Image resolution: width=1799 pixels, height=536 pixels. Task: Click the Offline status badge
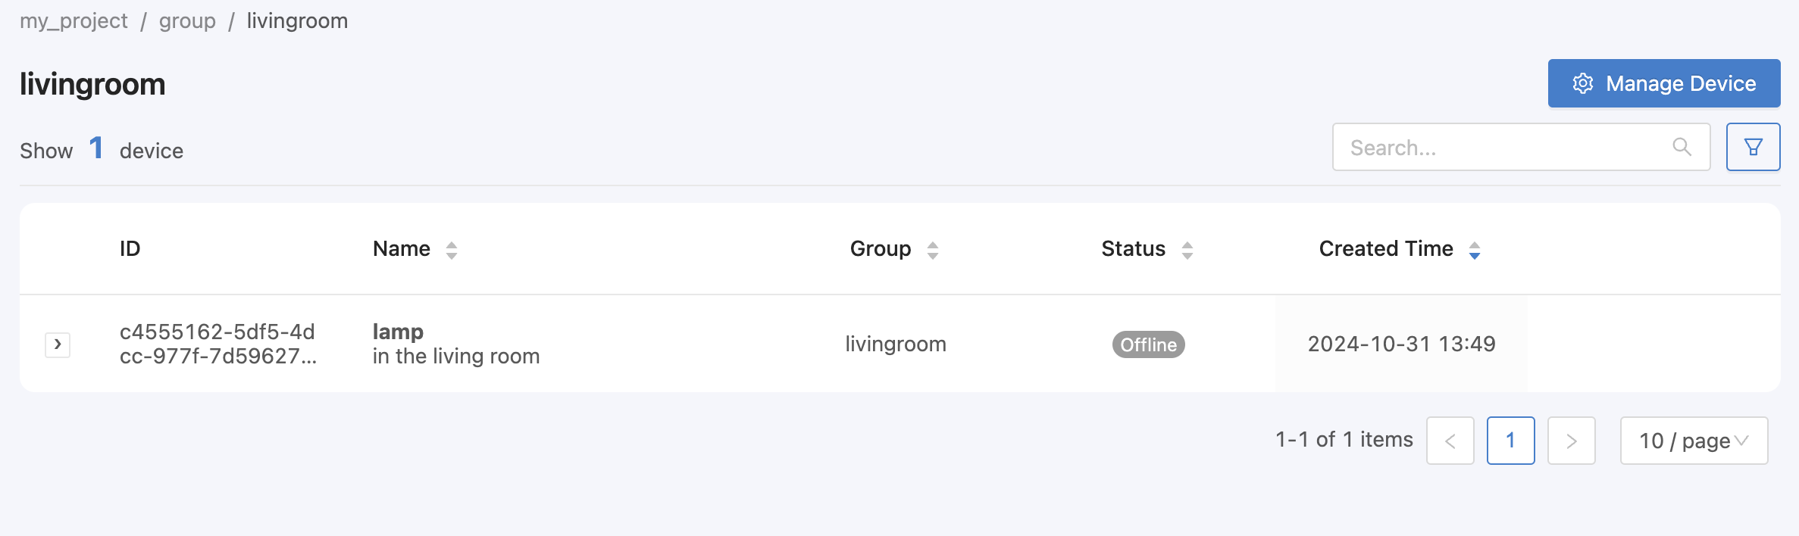coord(1149,344)
